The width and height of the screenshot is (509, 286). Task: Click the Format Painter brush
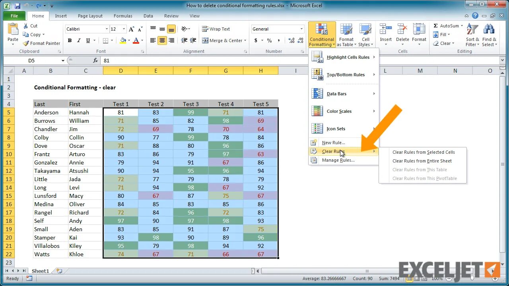click(26, 43)
